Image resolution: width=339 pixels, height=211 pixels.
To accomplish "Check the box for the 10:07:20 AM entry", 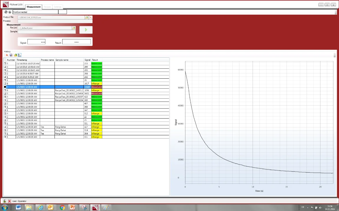I will [5, 63].
